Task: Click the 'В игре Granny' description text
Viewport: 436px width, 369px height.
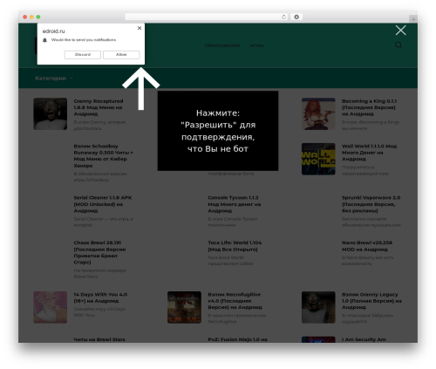Action: (99, 126)
